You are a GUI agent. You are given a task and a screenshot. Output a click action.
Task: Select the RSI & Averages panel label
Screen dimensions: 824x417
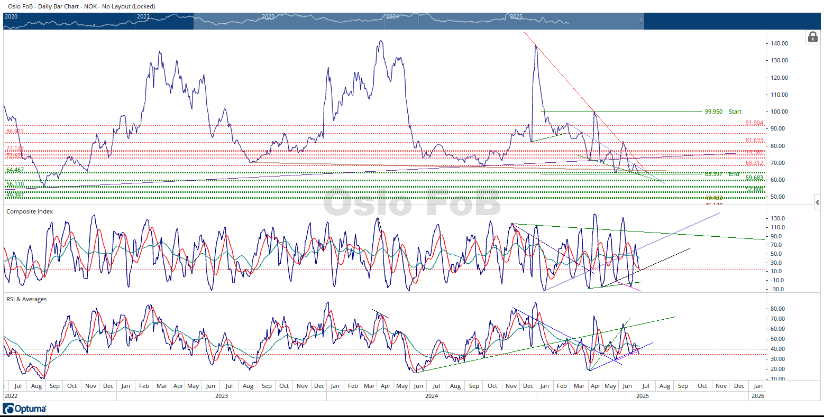[x=26, y=299]
